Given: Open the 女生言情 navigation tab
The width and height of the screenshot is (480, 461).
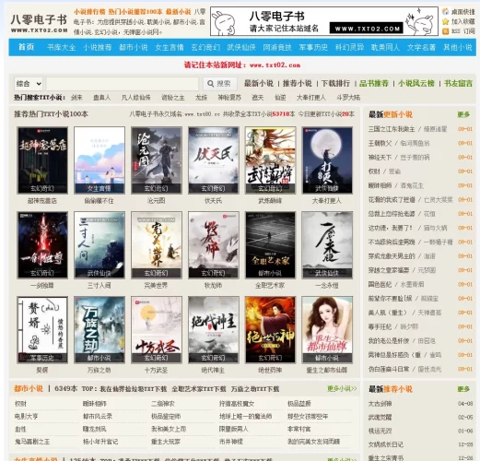Looking at the screenshot, I should point(170,47).
